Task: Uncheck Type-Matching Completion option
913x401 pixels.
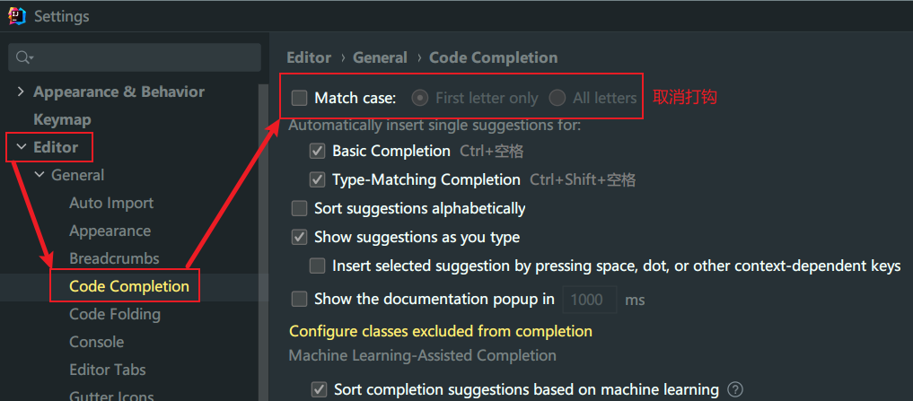Action: (x=317, y=179)
